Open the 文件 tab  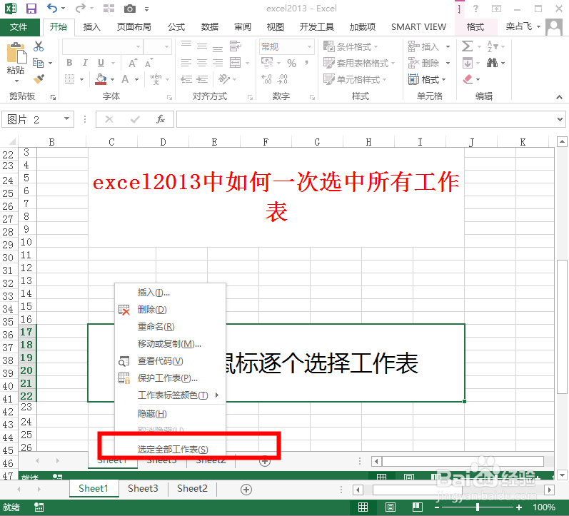tap(19, 26)
